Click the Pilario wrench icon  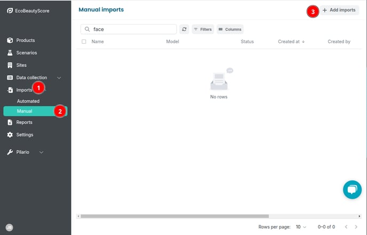10,152
